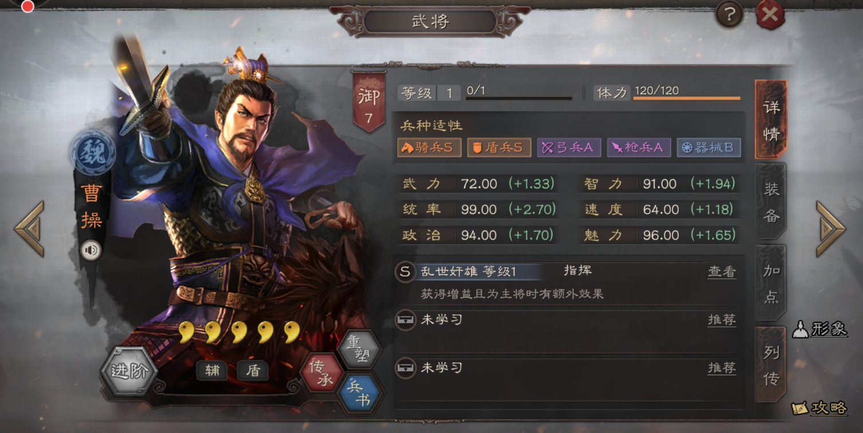Open the 列传 tab

(x=771, y=364)
